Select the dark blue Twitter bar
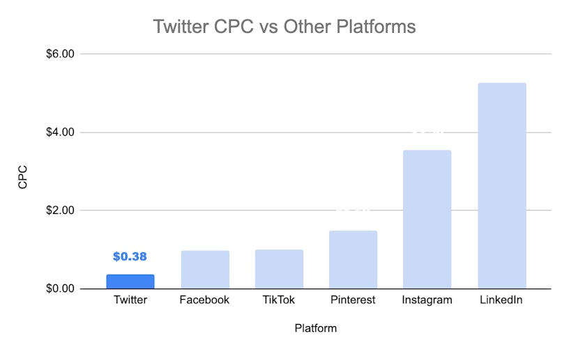 (130, 282)
